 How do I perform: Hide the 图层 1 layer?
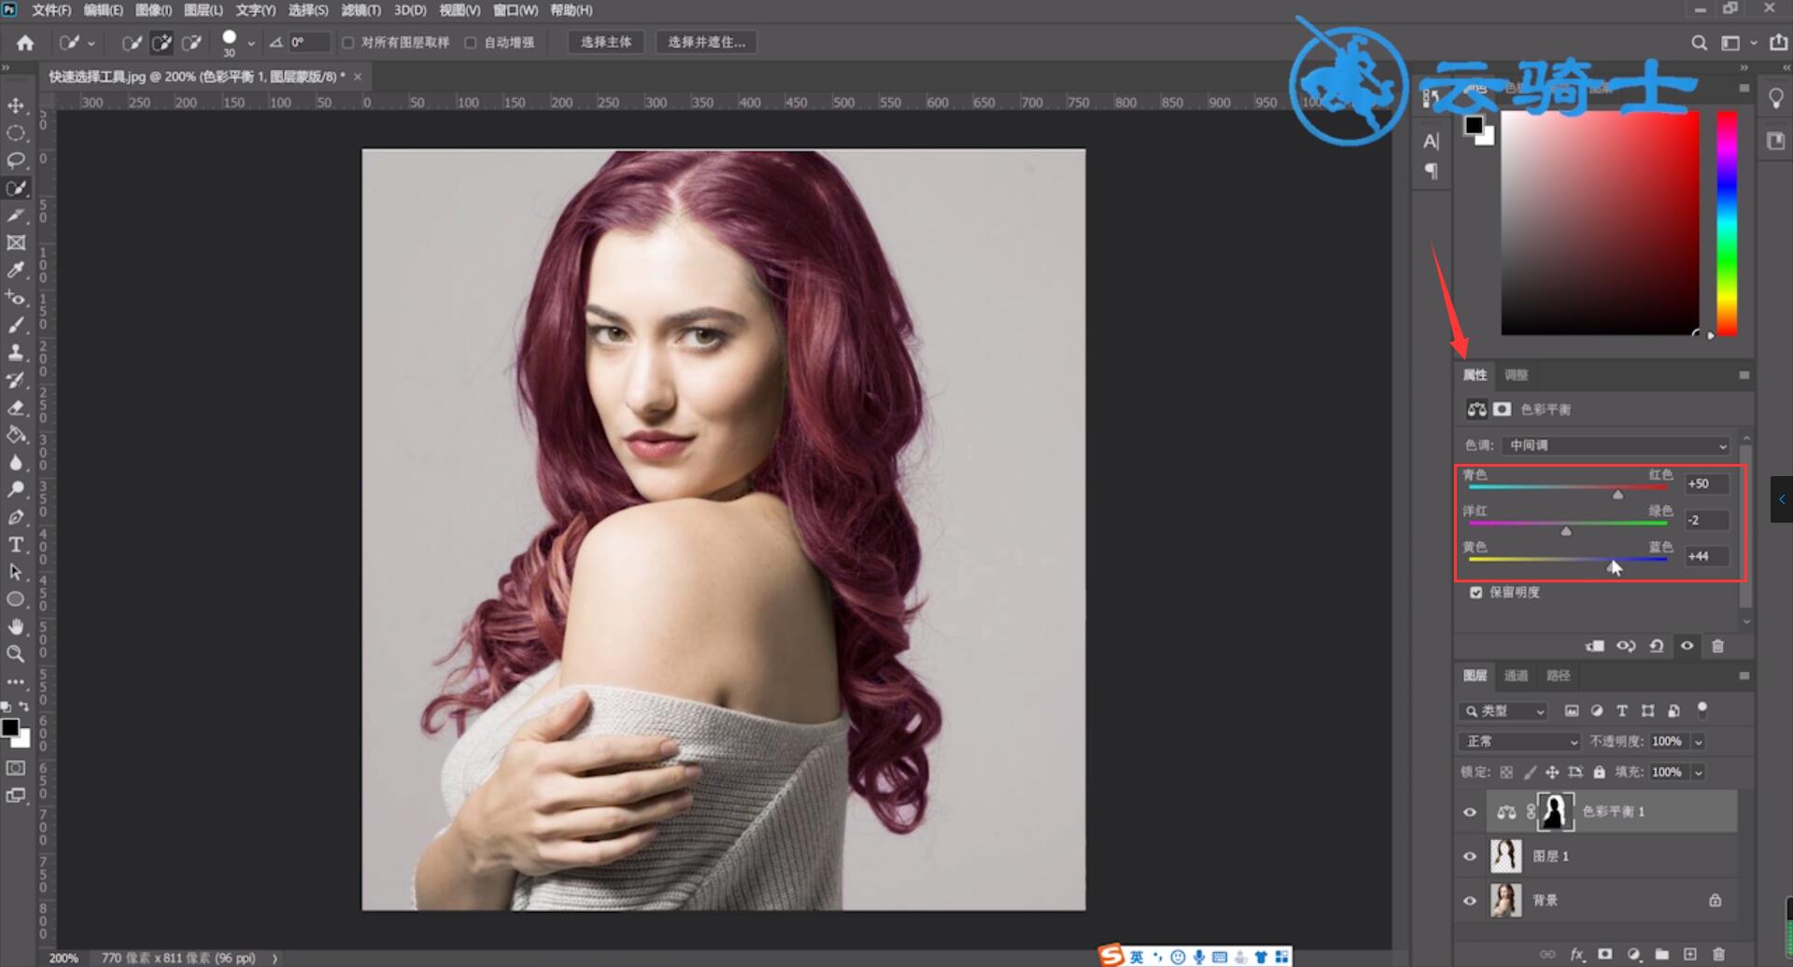[x=1470, y=856]
